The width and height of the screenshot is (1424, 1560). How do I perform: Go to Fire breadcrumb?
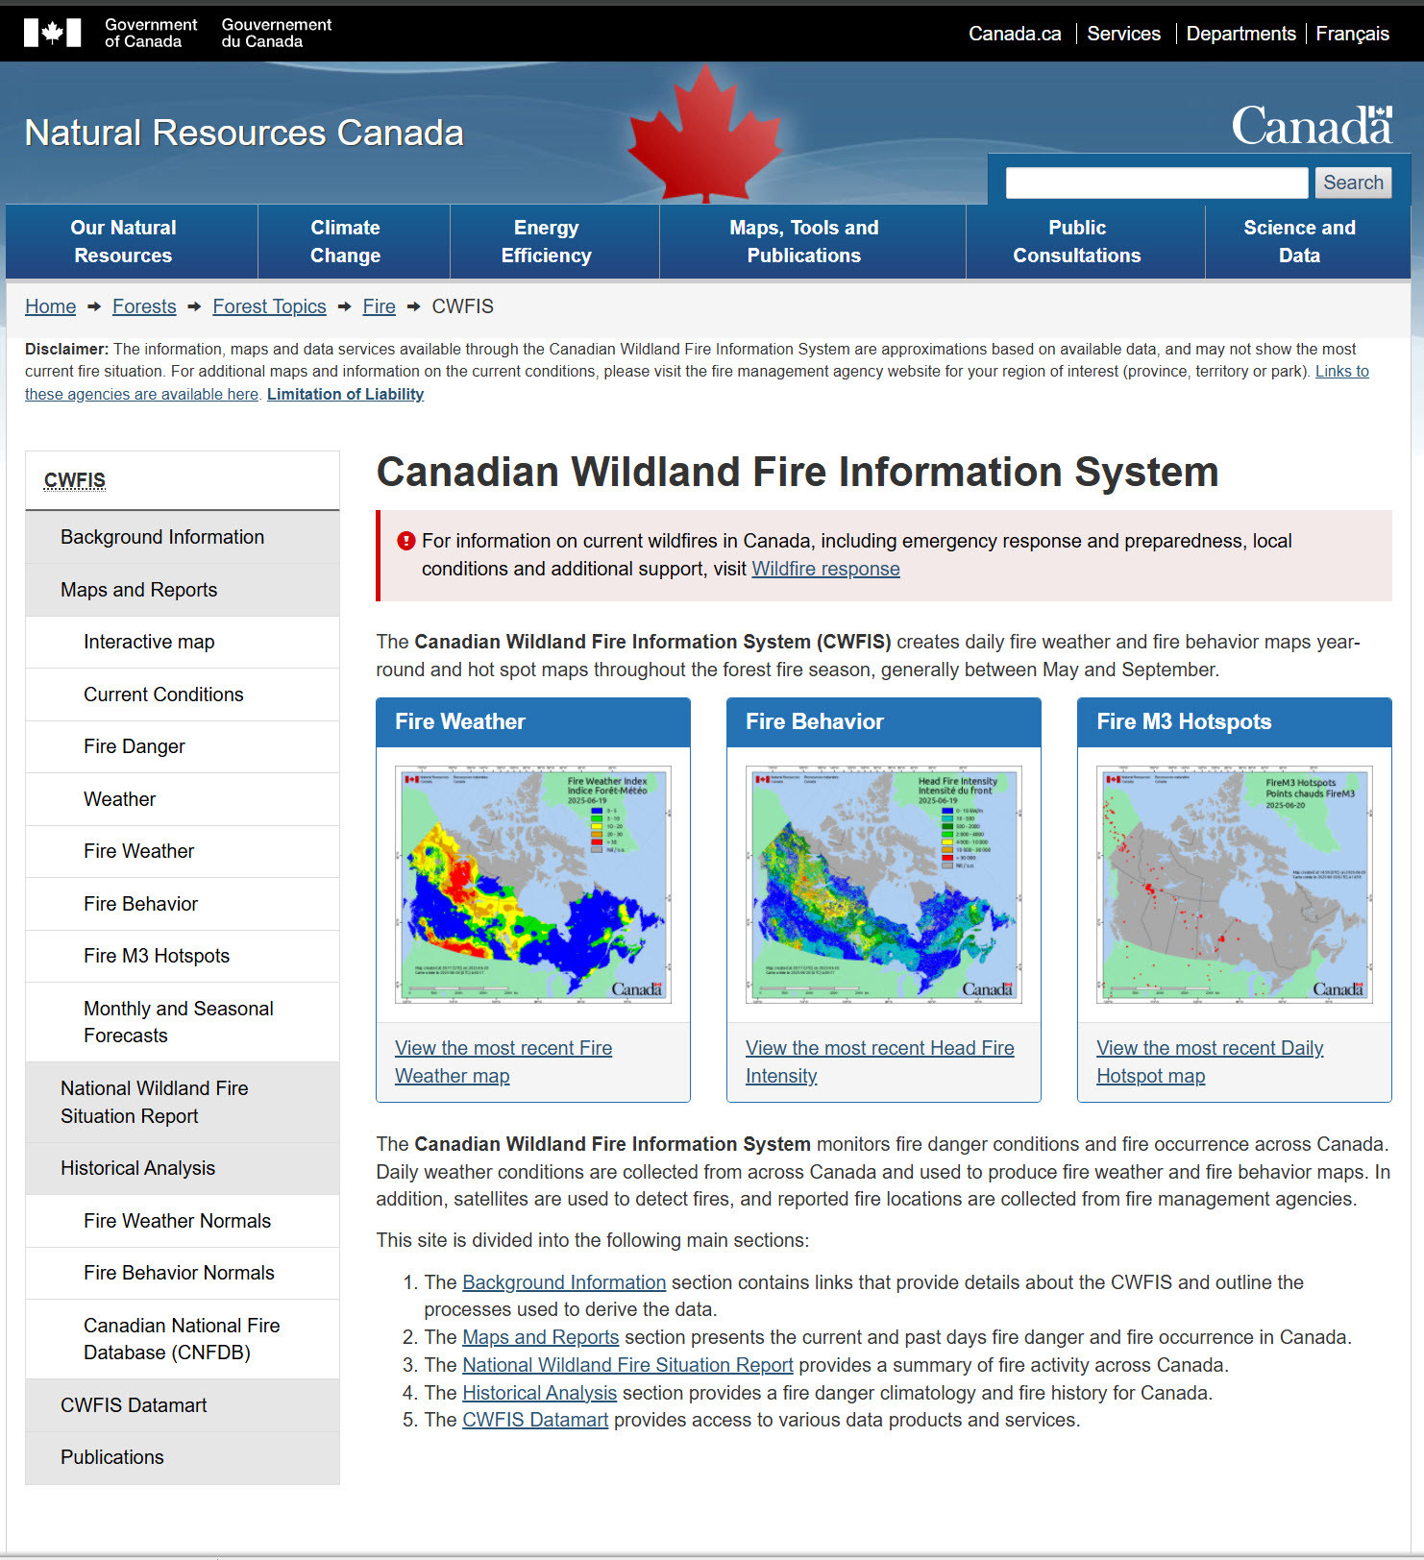379,306
